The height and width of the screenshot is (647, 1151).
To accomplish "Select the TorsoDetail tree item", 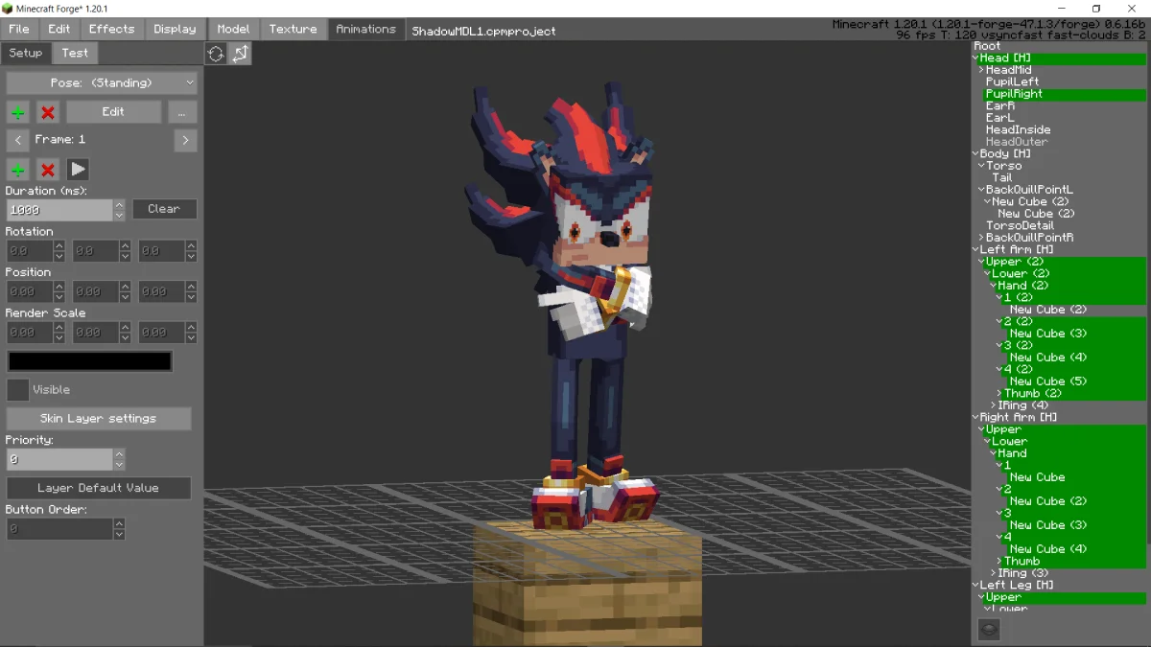I will click(x=1020, y=226).
